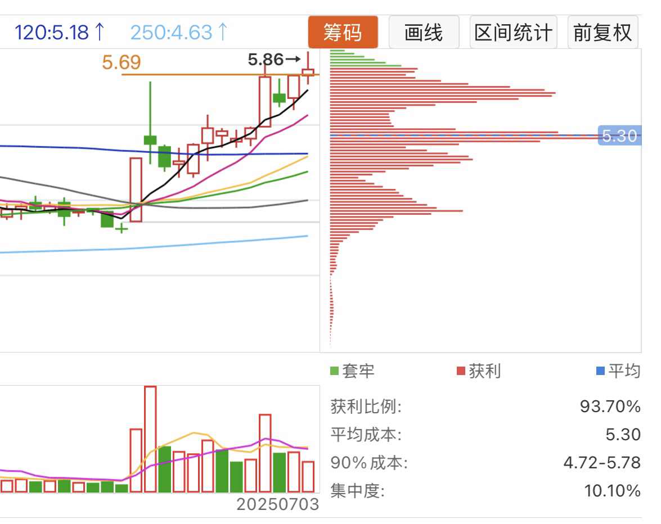Open the 画线 drawing tool
Viewport: 661px width, 524px height.
click(x=424, y=32)
